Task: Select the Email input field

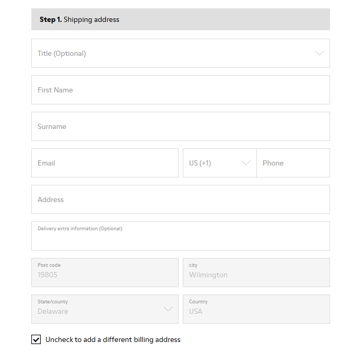Action: pos(104,163)
